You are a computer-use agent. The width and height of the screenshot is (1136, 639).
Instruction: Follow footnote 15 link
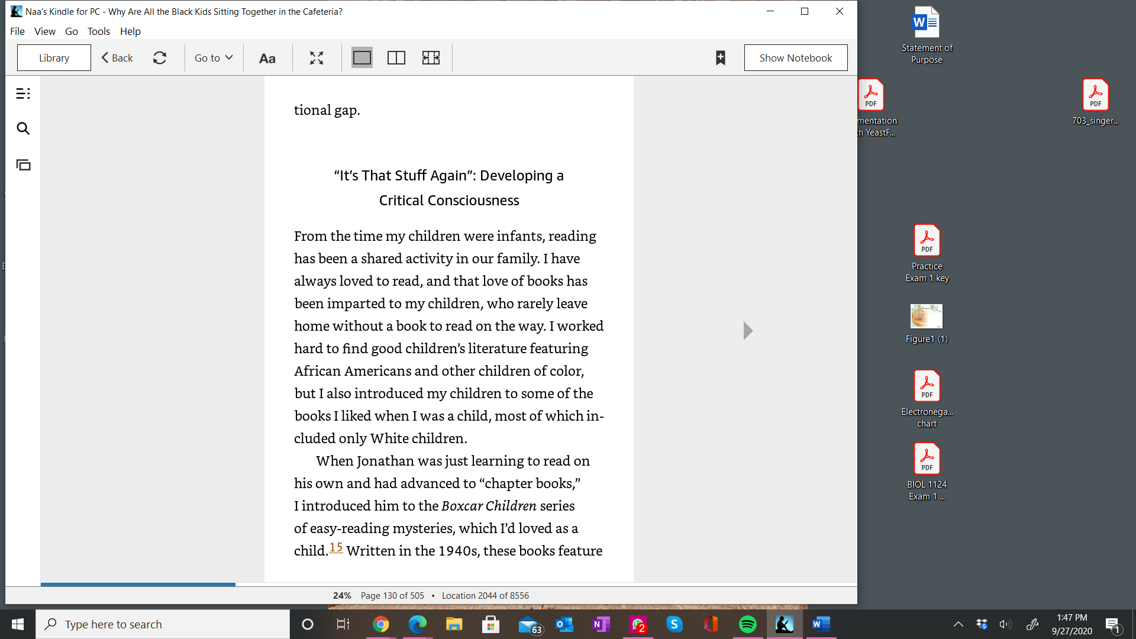click(336, 547)
